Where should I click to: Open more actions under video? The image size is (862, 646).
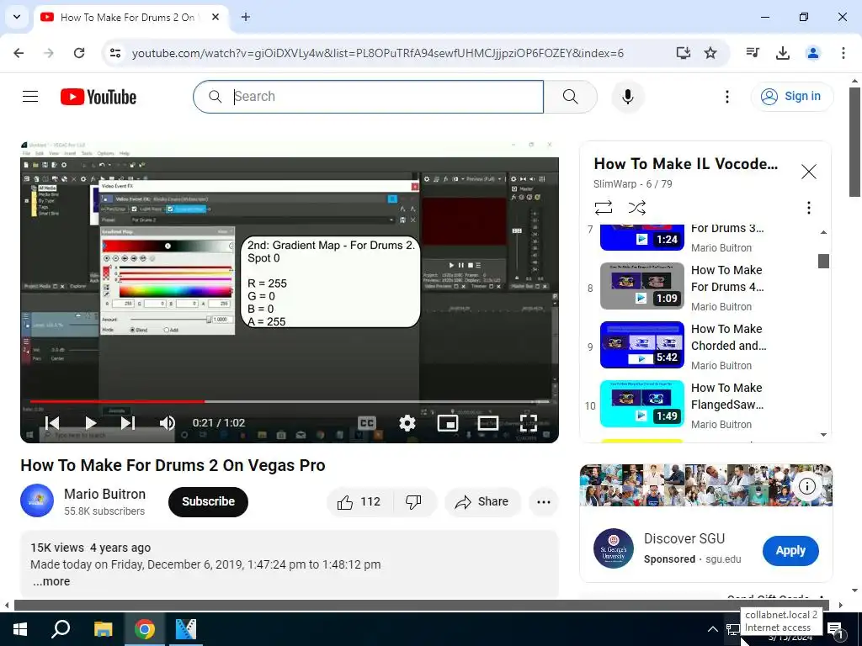pos(543,501)
